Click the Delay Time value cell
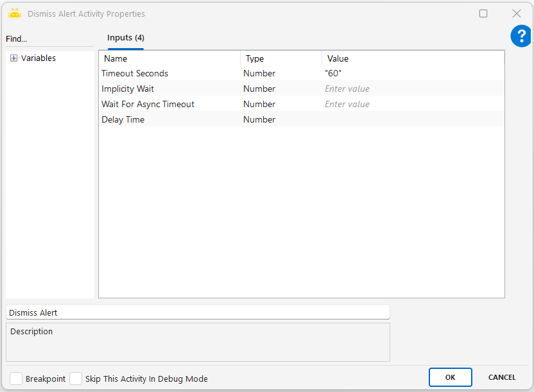The image size is (534, 392). (411, 120)
